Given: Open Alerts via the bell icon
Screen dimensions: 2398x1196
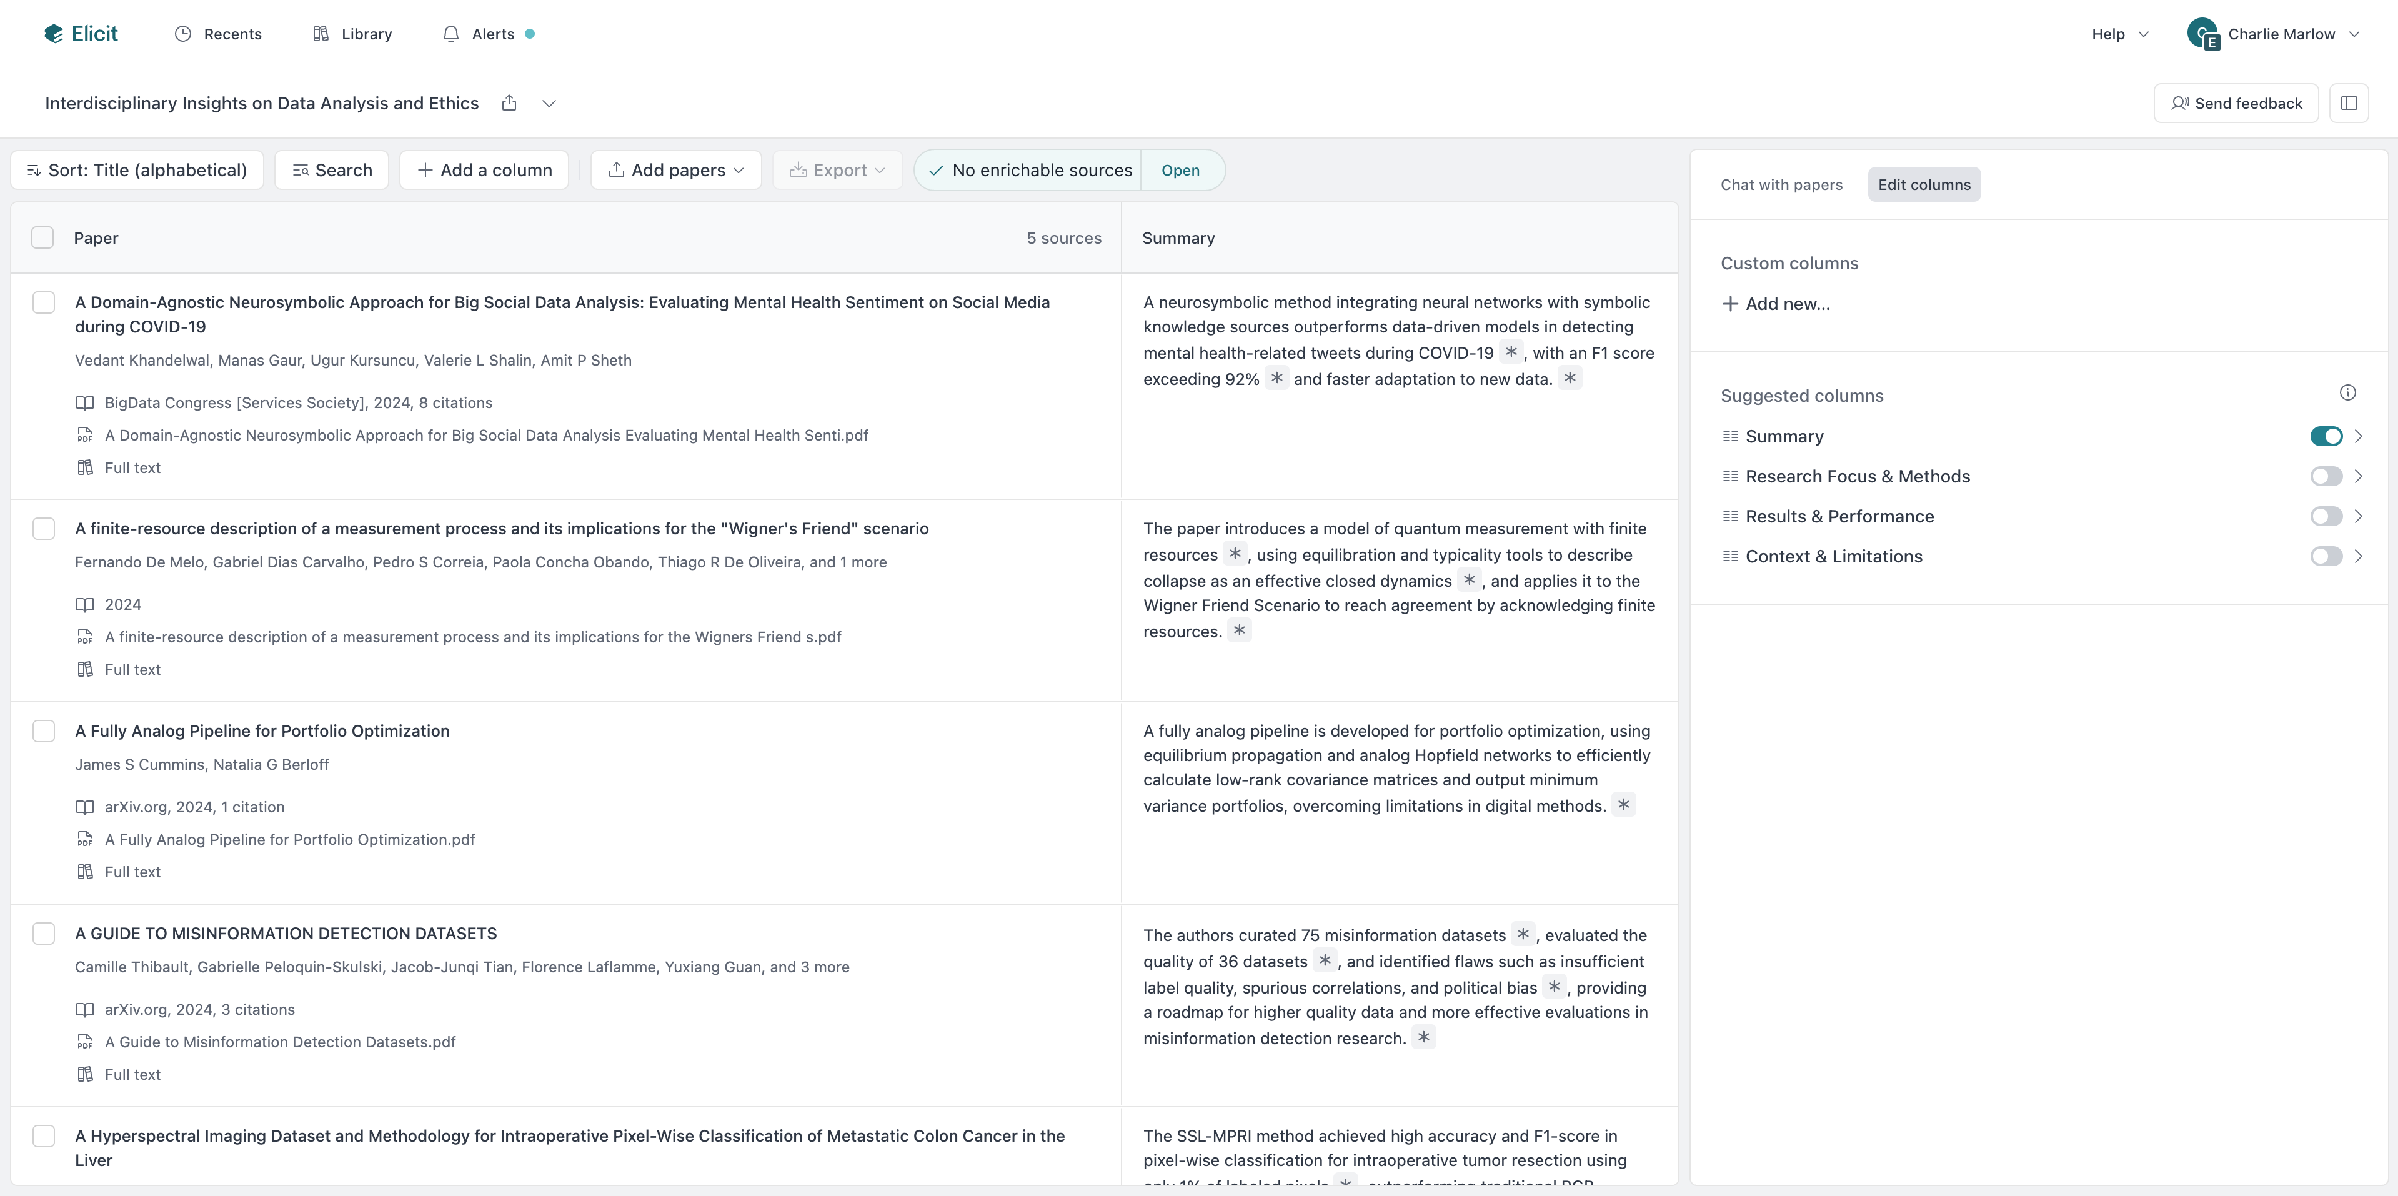Looking at the screenshot, I should 452,34.
